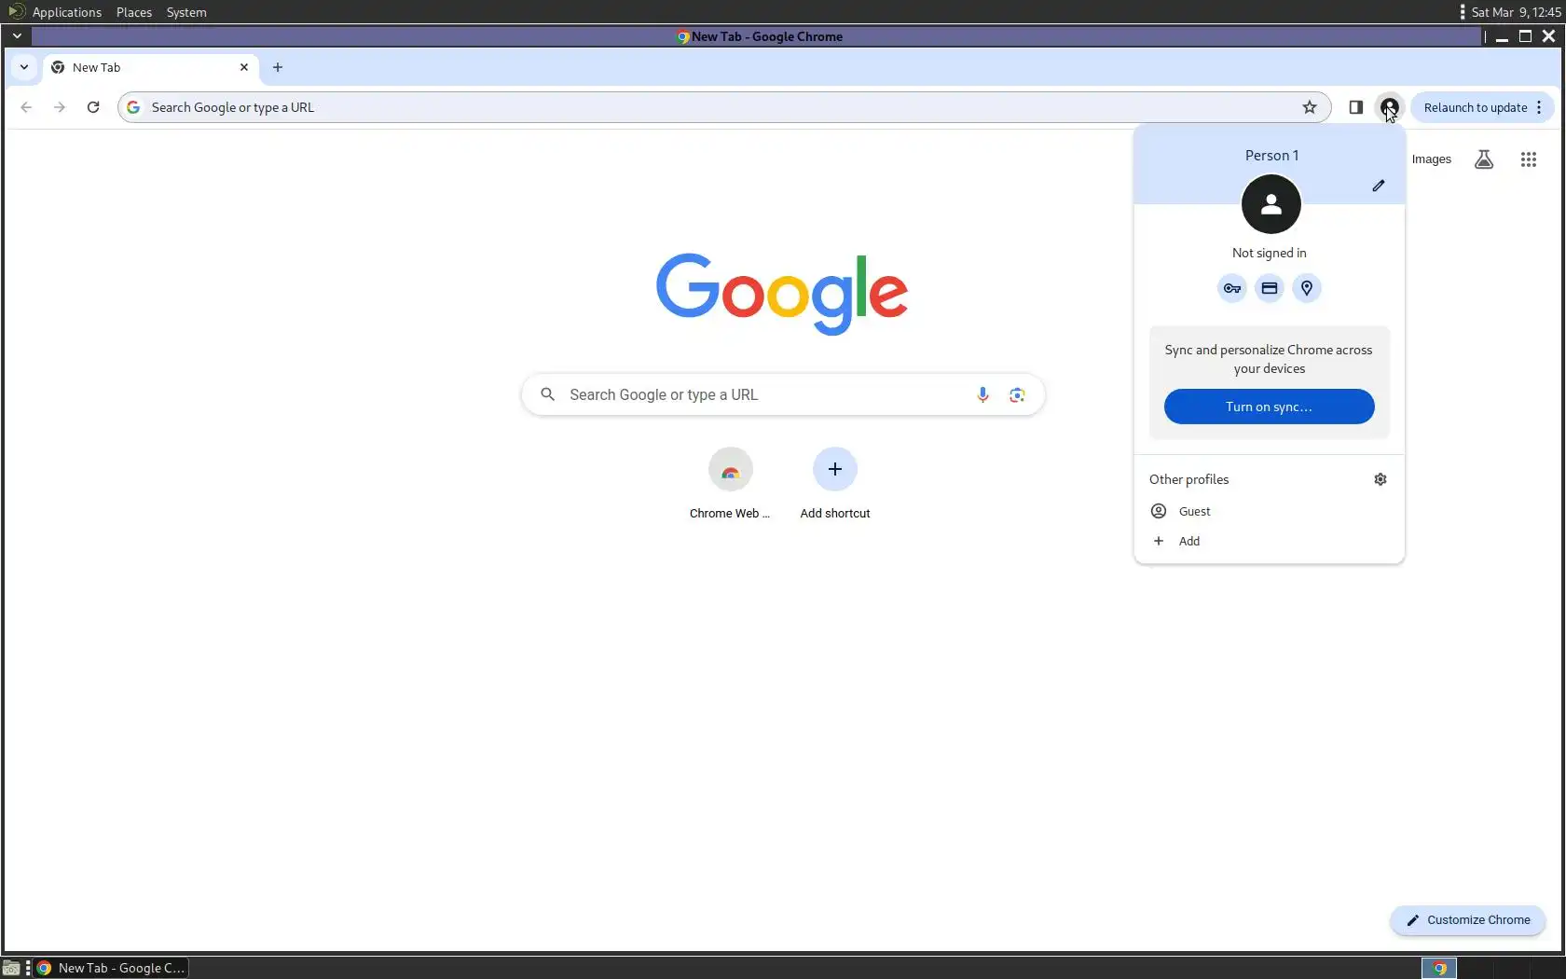This screenshot has height=979, width=1566.
Task: Open the Chrome three-dot menu
Action: (x=1539, y=107)
